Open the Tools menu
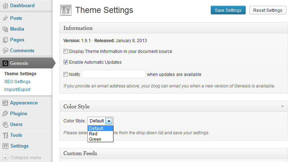 (x=26, y=135)
